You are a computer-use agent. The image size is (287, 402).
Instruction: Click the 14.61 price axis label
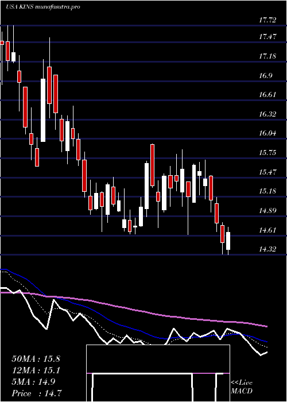click(267, 230)
